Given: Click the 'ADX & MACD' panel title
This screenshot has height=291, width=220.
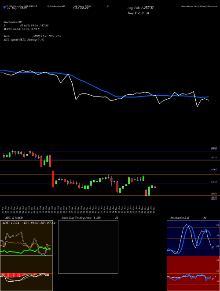Looking at the screenshot, I should coord(14,218).
